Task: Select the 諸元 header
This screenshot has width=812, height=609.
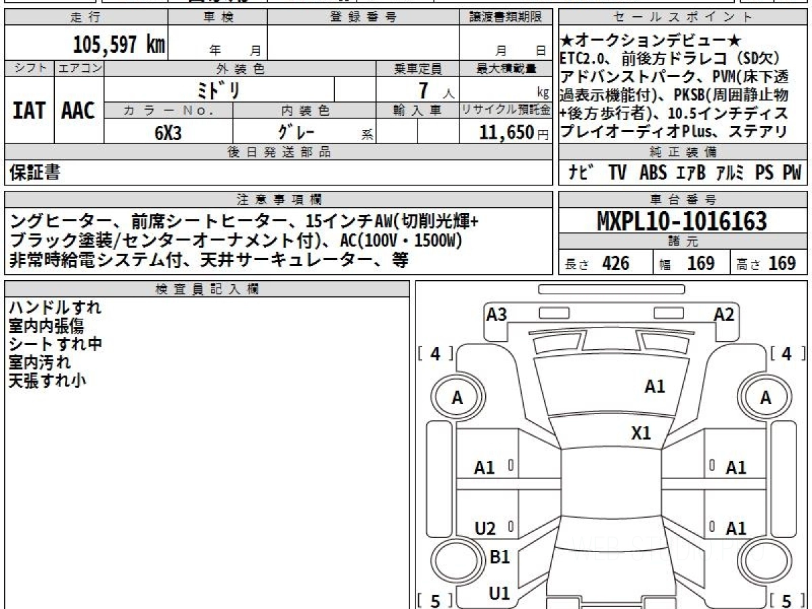Action: tap(683, 242)
